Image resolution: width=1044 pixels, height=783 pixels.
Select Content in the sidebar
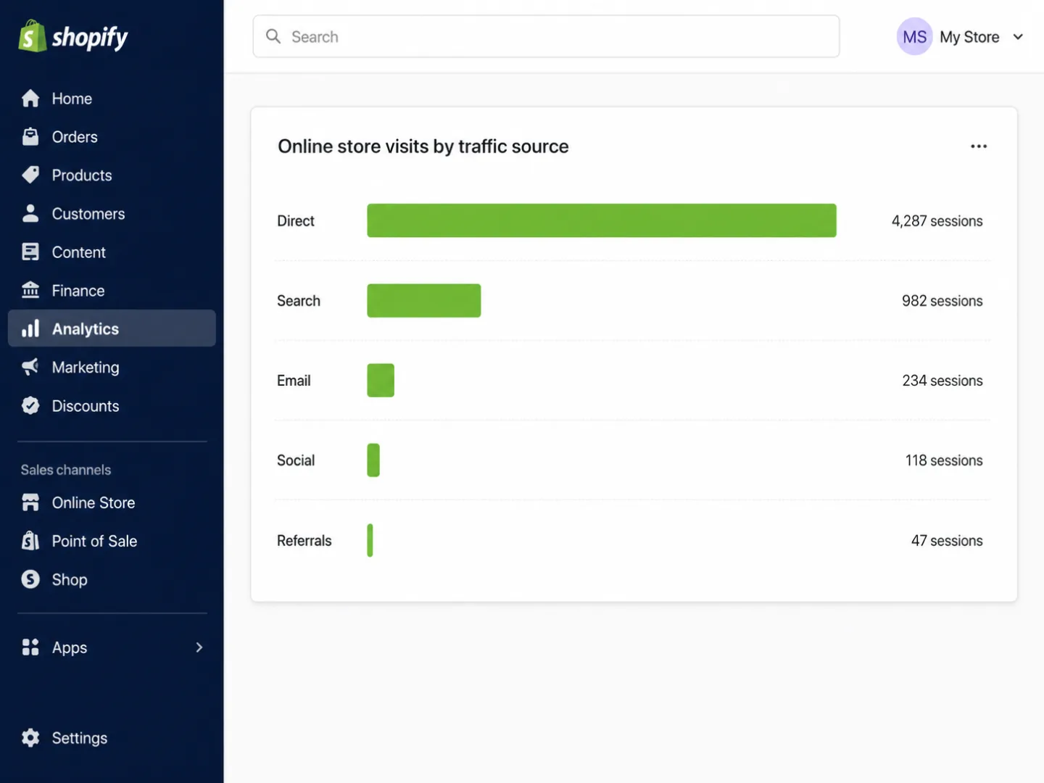coord(112,252)
